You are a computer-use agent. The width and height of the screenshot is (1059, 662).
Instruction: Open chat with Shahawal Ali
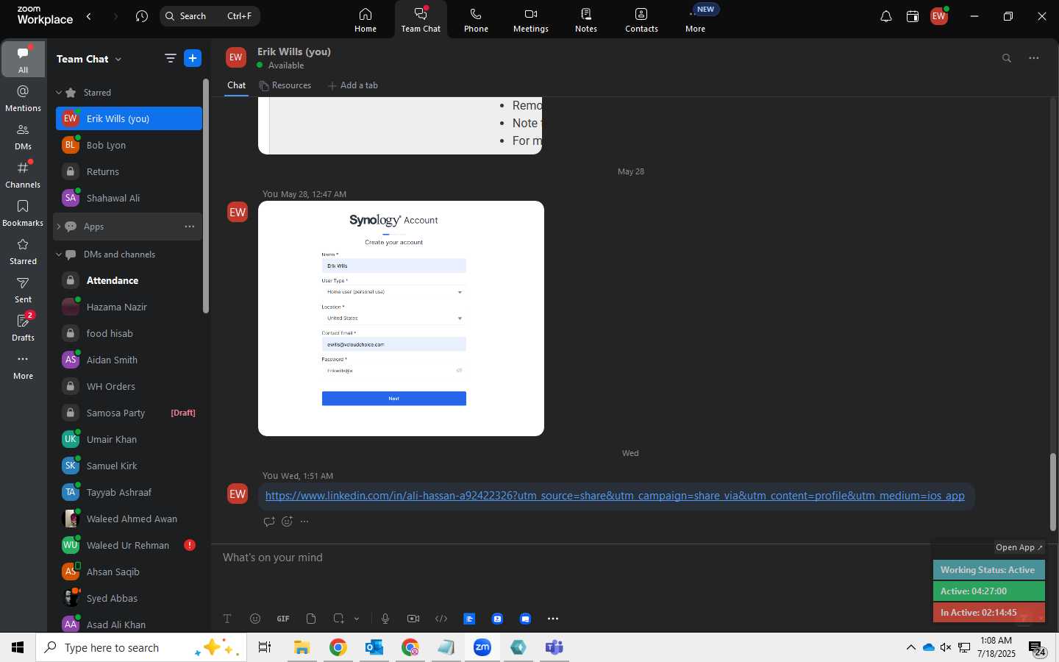tap(129, 198)
